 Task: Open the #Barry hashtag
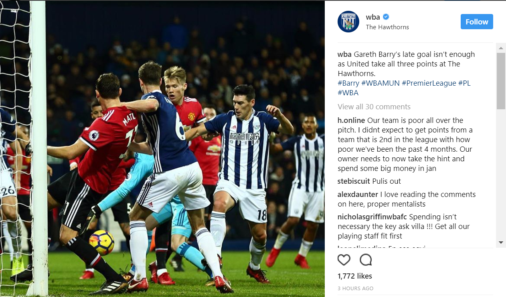(x=348, y=83)
